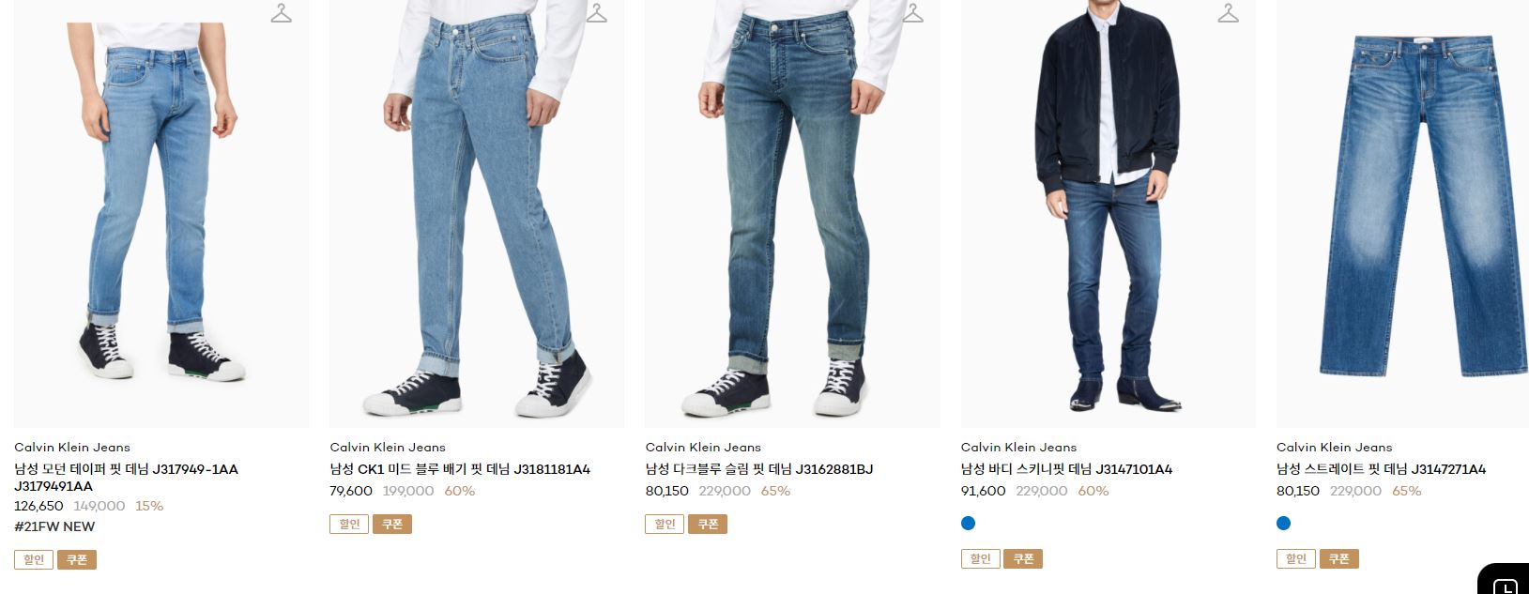Select blue color swatch under J3147271A4 straight denim
1529x594 pixels.
(1284, 524)
